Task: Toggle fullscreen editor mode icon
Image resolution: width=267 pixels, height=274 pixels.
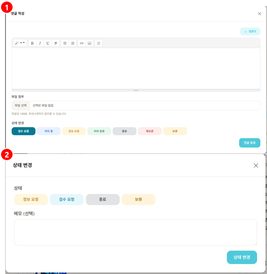Action: coord(98,43)
